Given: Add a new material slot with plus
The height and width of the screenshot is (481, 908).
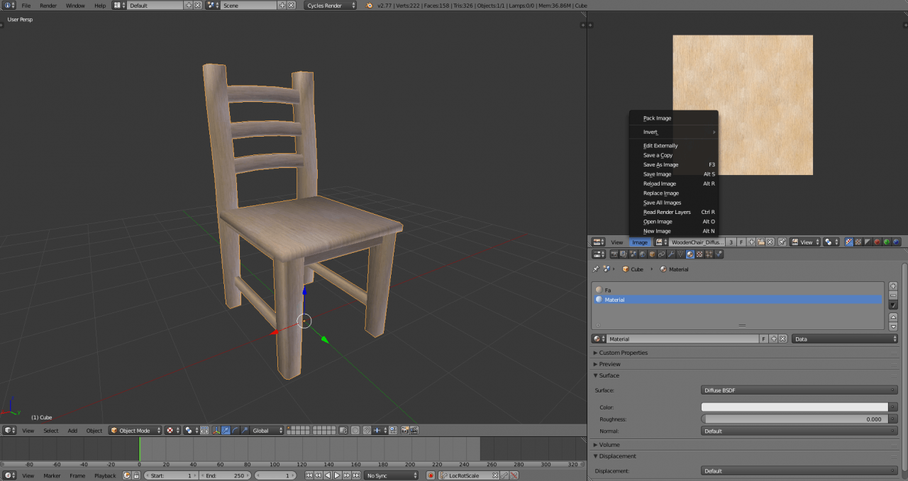Looking at the screenshot, I should (893, 286).
